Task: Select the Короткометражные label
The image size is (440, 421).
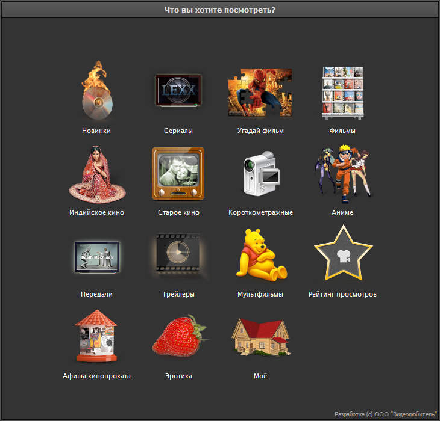Action: (x=260, y=212)
